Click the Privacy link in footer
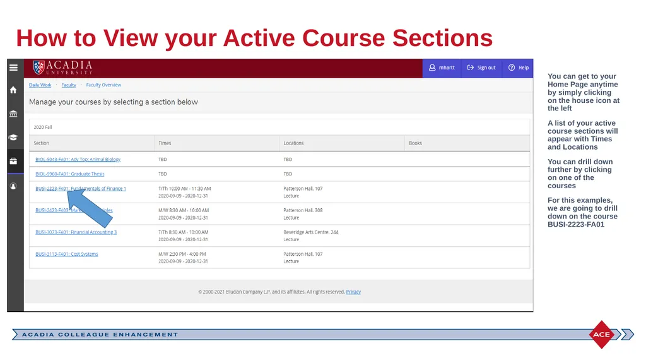Image resolution: width=646 pixels, height=363 pixels. 353,292
